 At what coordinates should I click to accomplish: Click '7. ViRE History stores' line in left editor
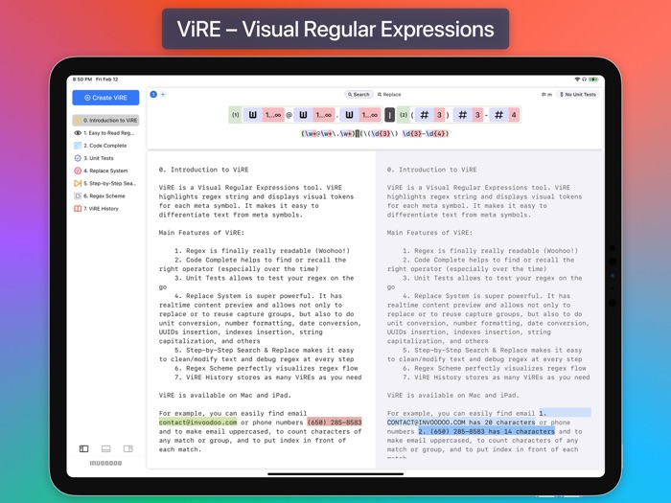pos(267,377)
